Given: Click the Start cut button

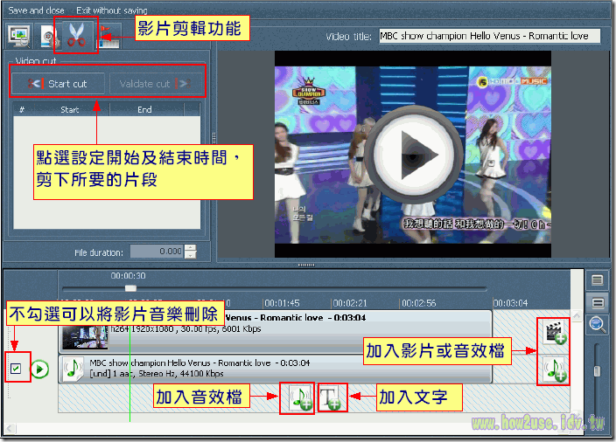Looking at the screenshot, I should 58,84.
